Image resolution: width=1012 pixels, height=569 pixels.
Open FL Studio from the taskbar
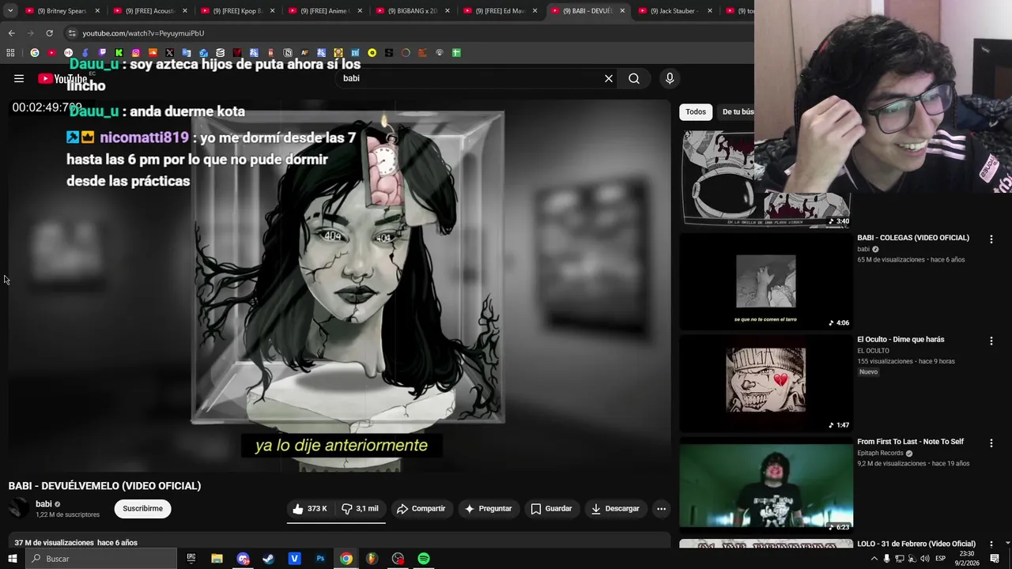pyautogui.click(x=372, y=559)
